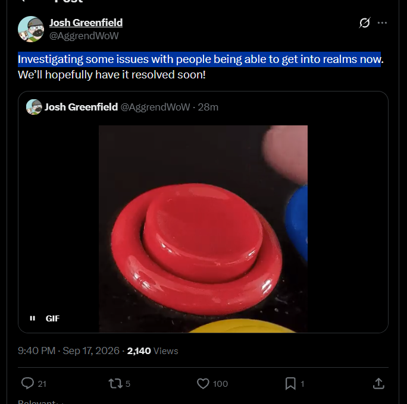Click the @AggrendWoW handle under author name
This screenshot has height=404, width=407.
click(x=84, y=36)
